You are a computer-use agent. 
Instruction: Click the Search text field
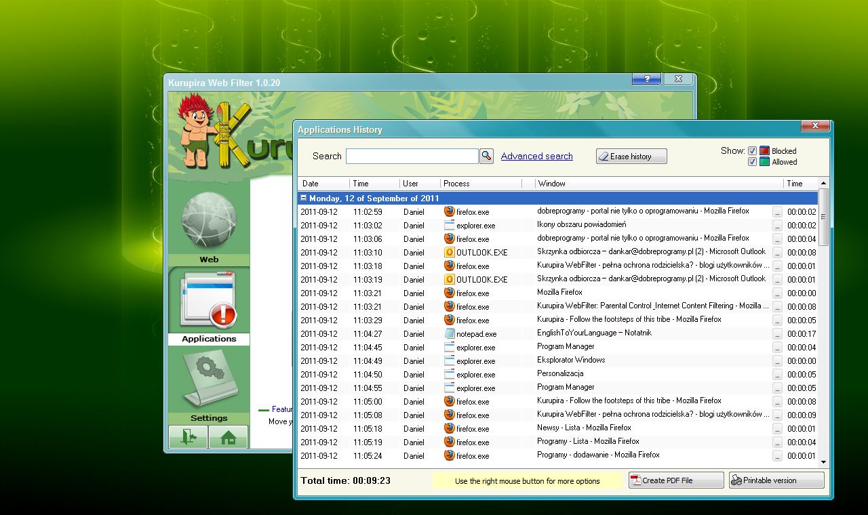412,157
